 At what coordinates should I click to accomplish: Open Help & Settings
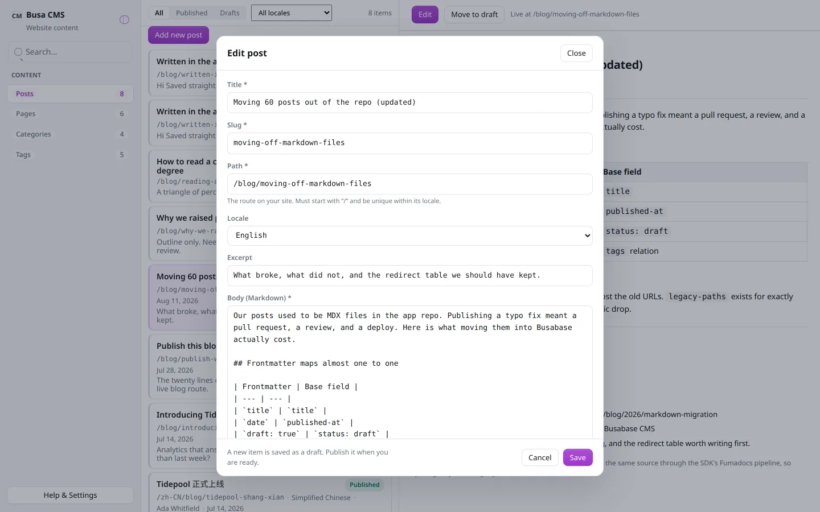point(70,496)
